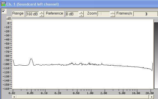Decrease Range with the down stepper arrow
158x99 pixels.
click(42, 15)
